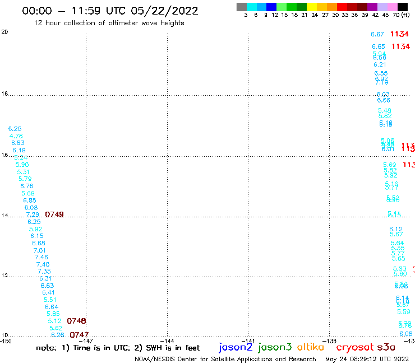Click the title '00:00 – 11:59 UTC 05/22/2022'
This screenshot has height=364, width=415.
pos(110,11)
